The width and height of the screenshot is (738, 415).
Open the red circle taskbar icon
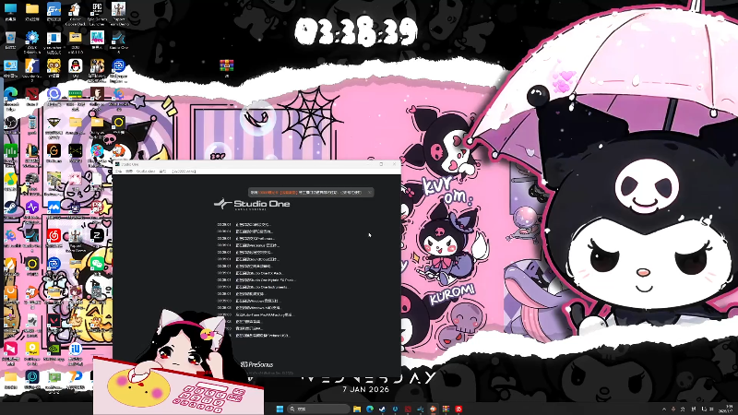click(458, 409)
